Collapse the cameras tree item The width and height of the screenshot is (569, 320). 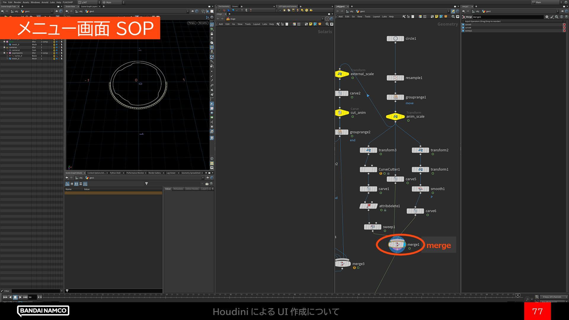pyautogui.click(x=4, y=47)
